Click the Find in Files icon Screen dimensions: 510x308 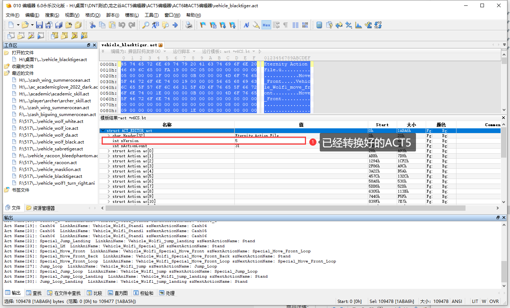[x=165, y=25]
